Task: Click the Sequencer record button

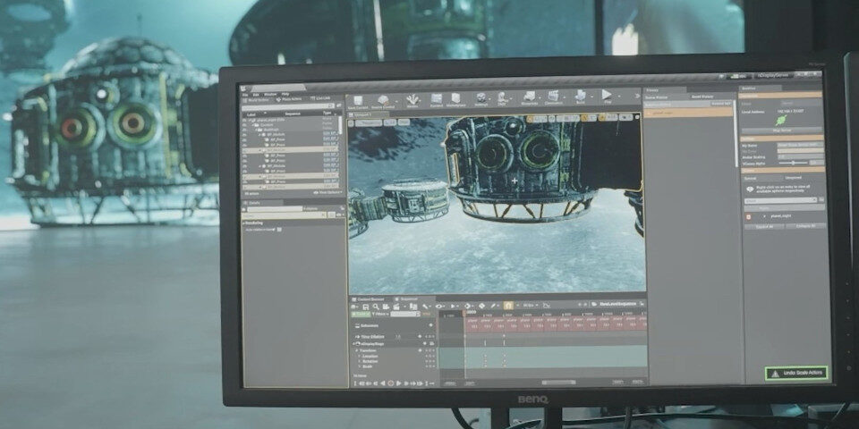Action: coord(391,383)
